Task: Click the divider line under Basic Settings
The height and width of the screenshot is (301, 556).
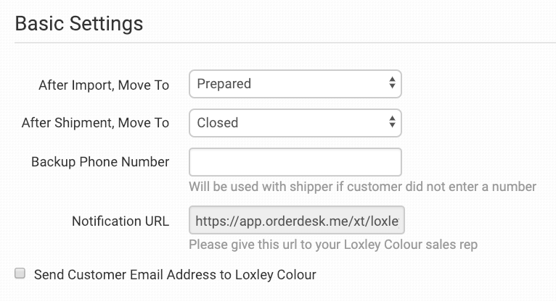Action: (x=285, y=43)
